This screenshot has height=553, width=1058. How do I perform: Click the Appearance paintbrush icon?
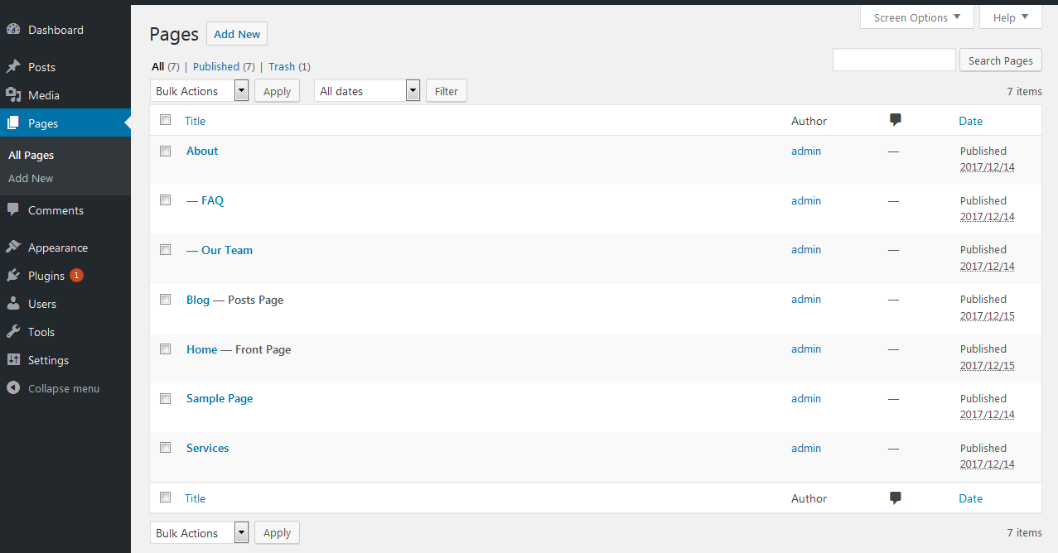point(13,248)
